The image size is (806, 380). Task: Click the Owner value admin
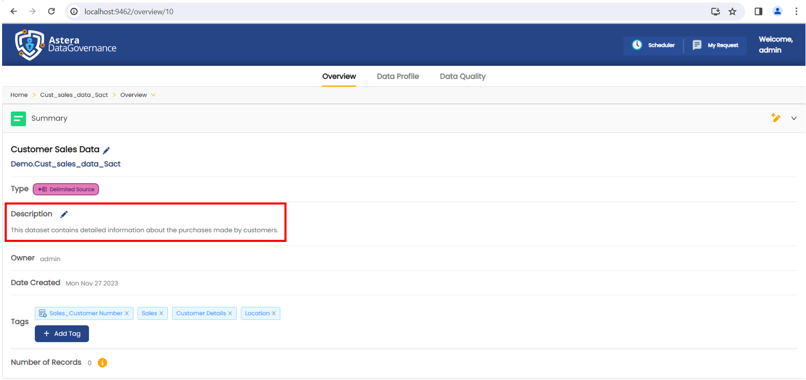(x=50, y=259)
